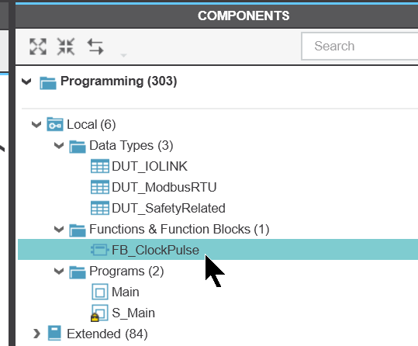
Task: Collapse the Local (6) node
Action: point(36,124)
